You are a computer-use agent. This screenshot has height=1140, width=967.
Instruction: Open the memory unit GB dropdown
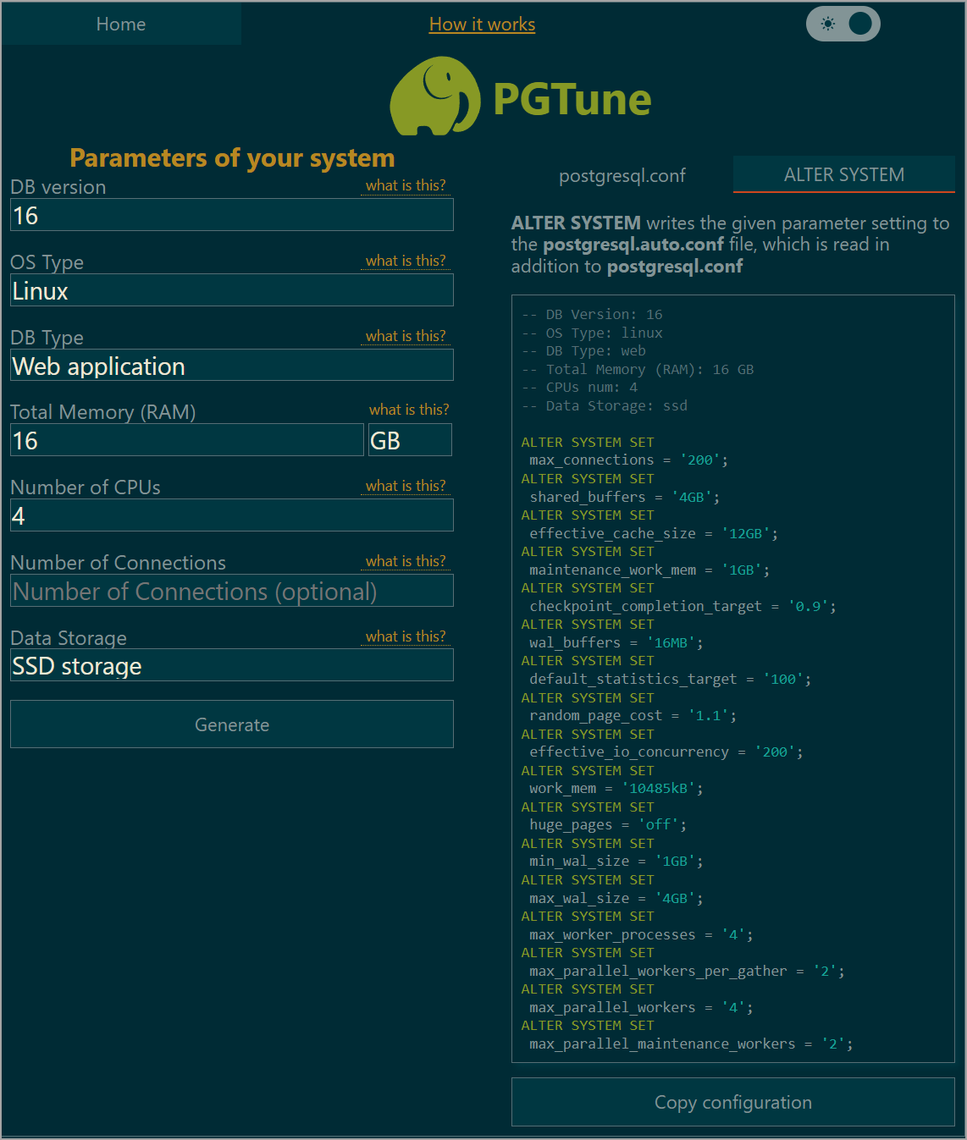(410, 440)
